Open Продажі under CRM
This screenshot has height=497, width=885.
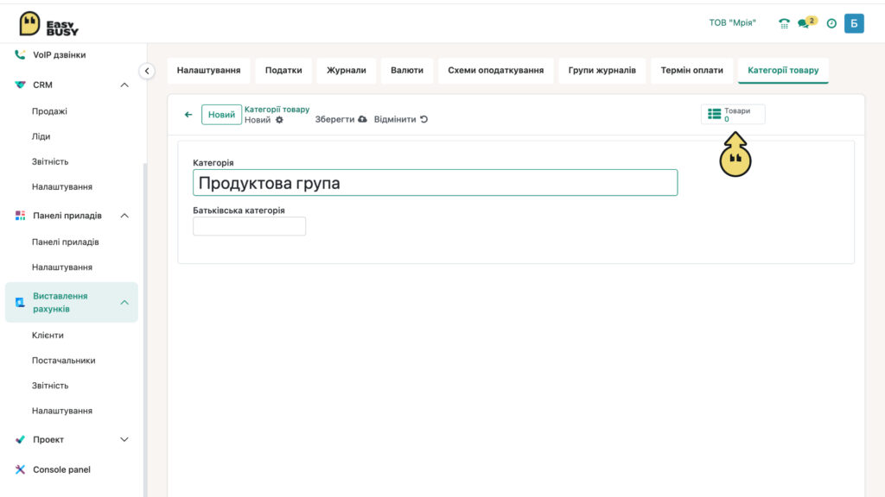[x=49, y=111]
